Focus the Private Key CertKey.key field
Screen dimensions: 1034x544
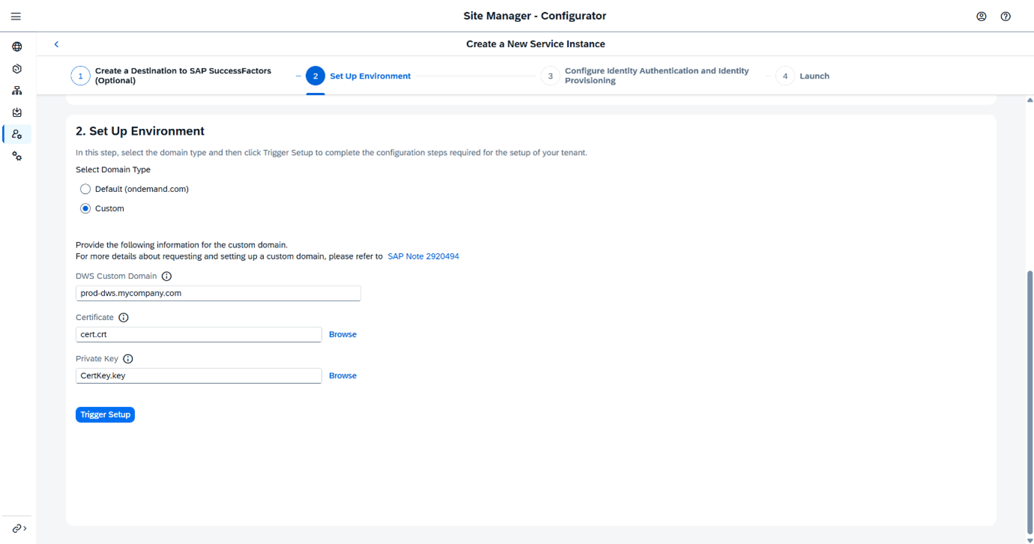pyautogui.click(x=199, y=375)
